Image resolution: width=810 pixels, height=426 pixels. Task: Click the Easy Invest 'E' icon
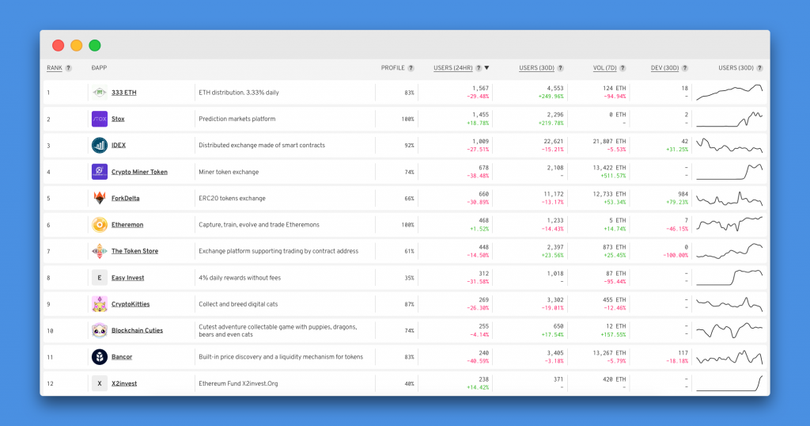pyautogui.click(x=99, y=278)
